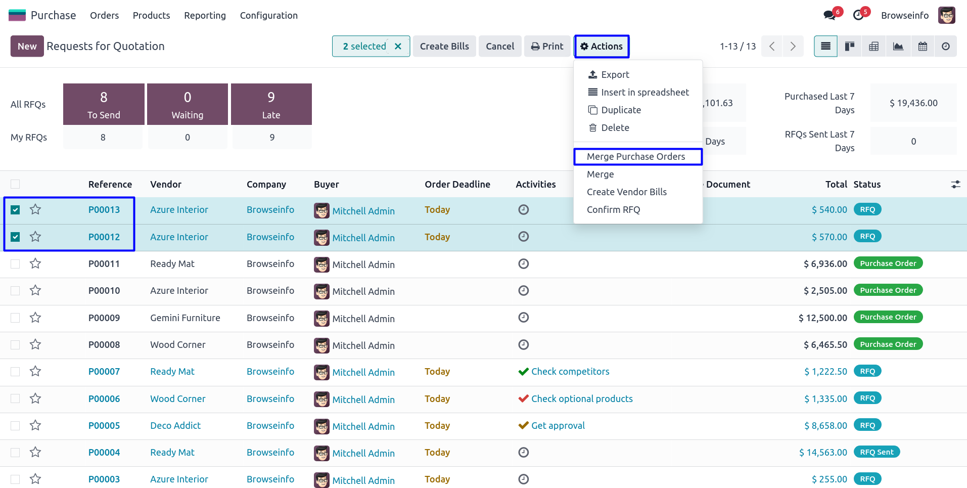Open optional columns settings icon
967x488 pixels.
(x=955, y=185)
